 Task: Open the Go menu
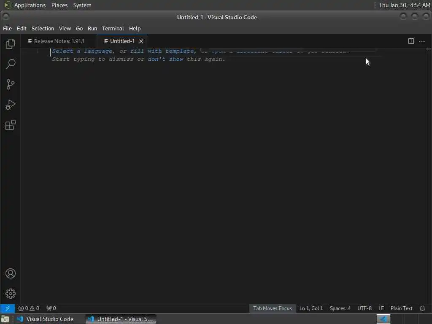pos(79,28)
